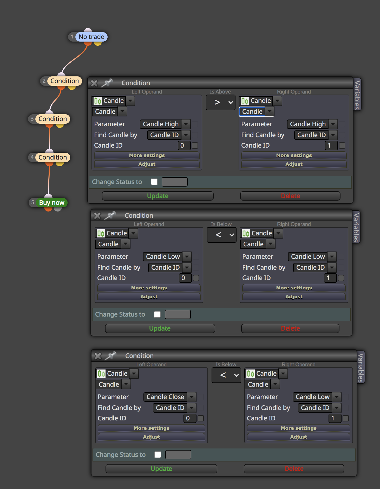Open Candle Close parameter dropdown in third panel

pos(192,397)
